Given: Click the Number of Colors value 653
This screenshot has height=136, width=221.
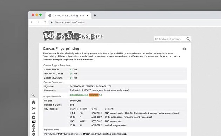Looking at the screenshot, I should 72,105.
